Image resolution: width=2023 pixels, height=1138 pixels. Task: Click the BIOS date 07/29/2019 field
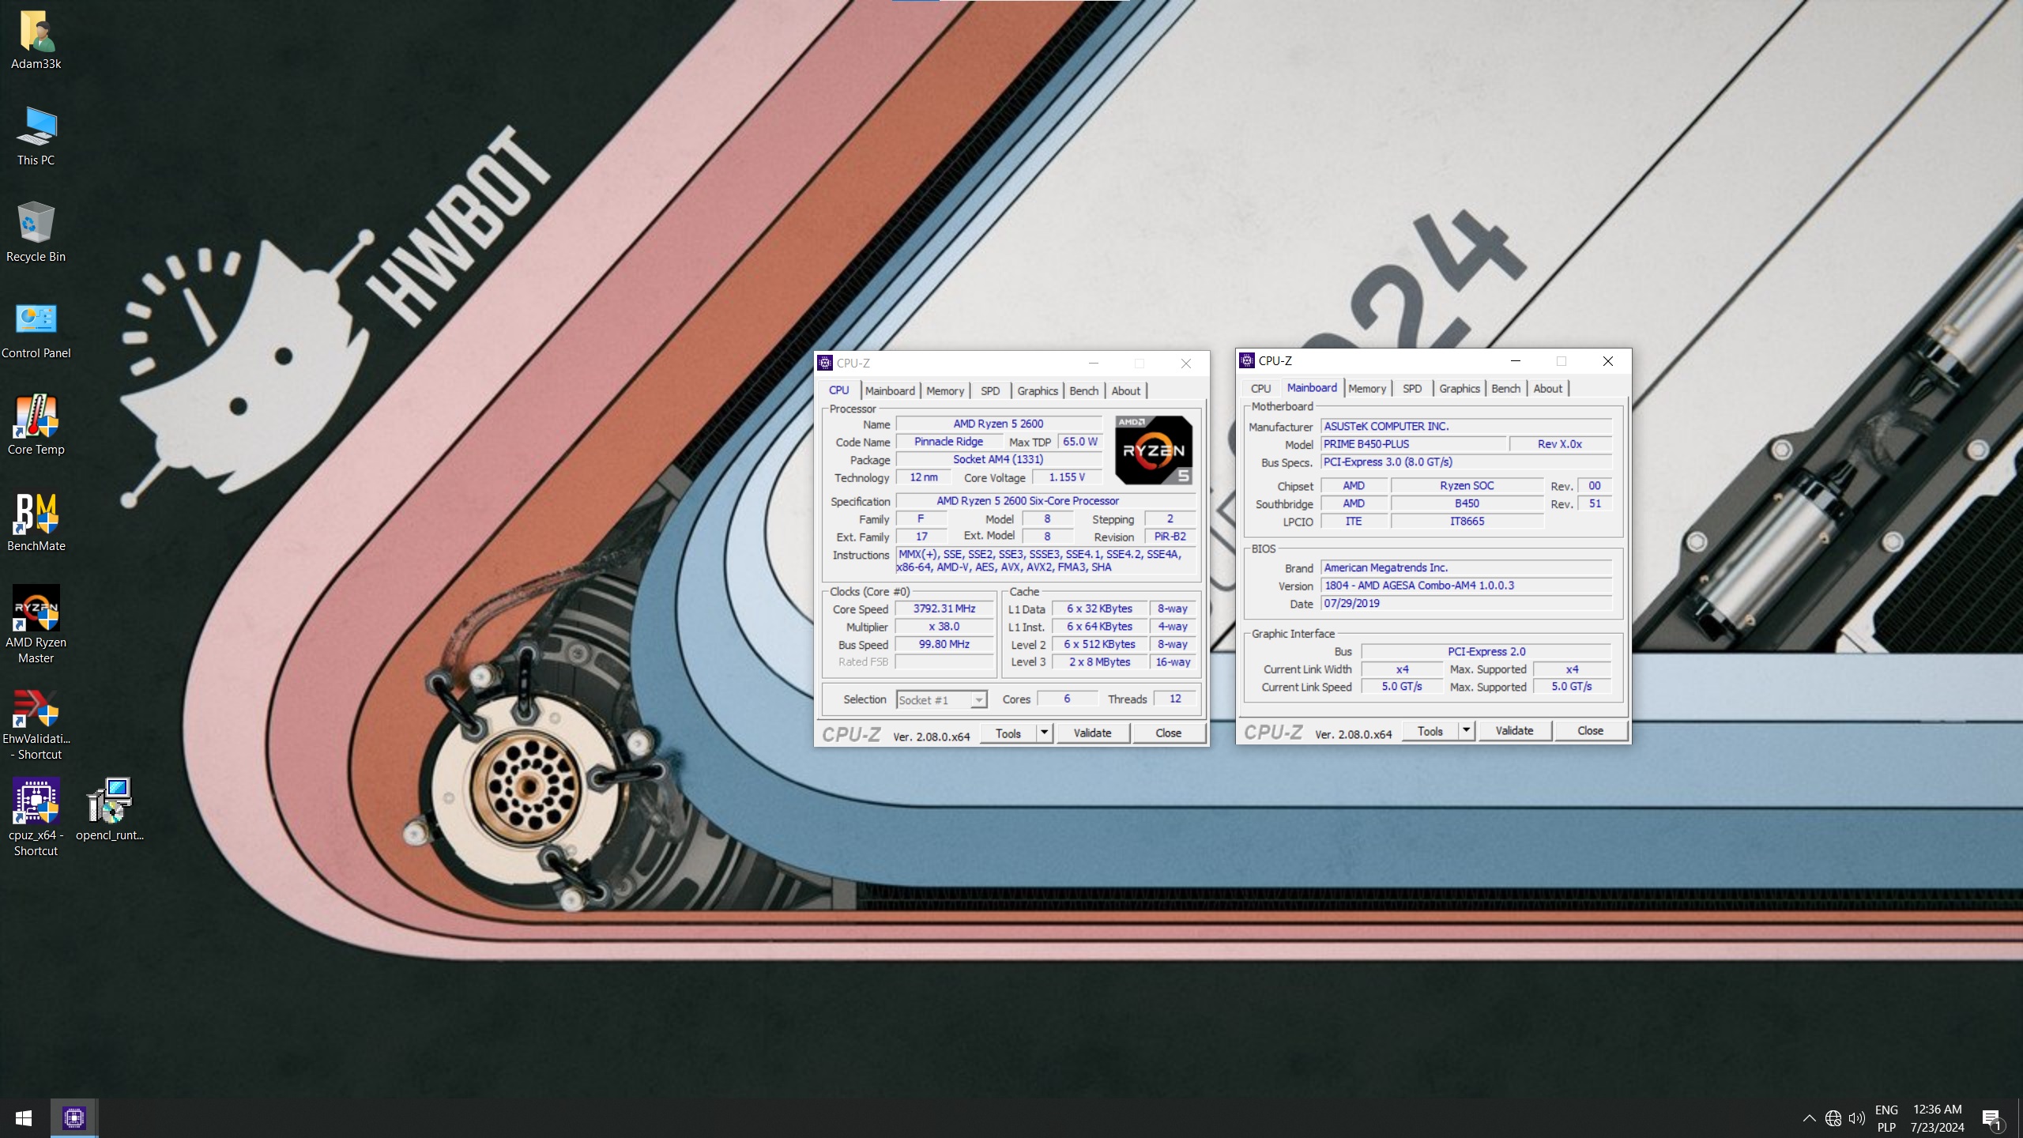1466,603
